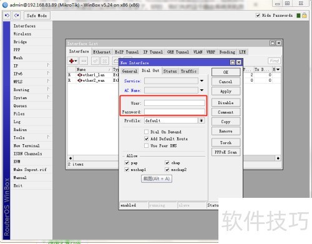Select the Dial Out tab
The image size is (312, 244).
click(x=150, y=71)
